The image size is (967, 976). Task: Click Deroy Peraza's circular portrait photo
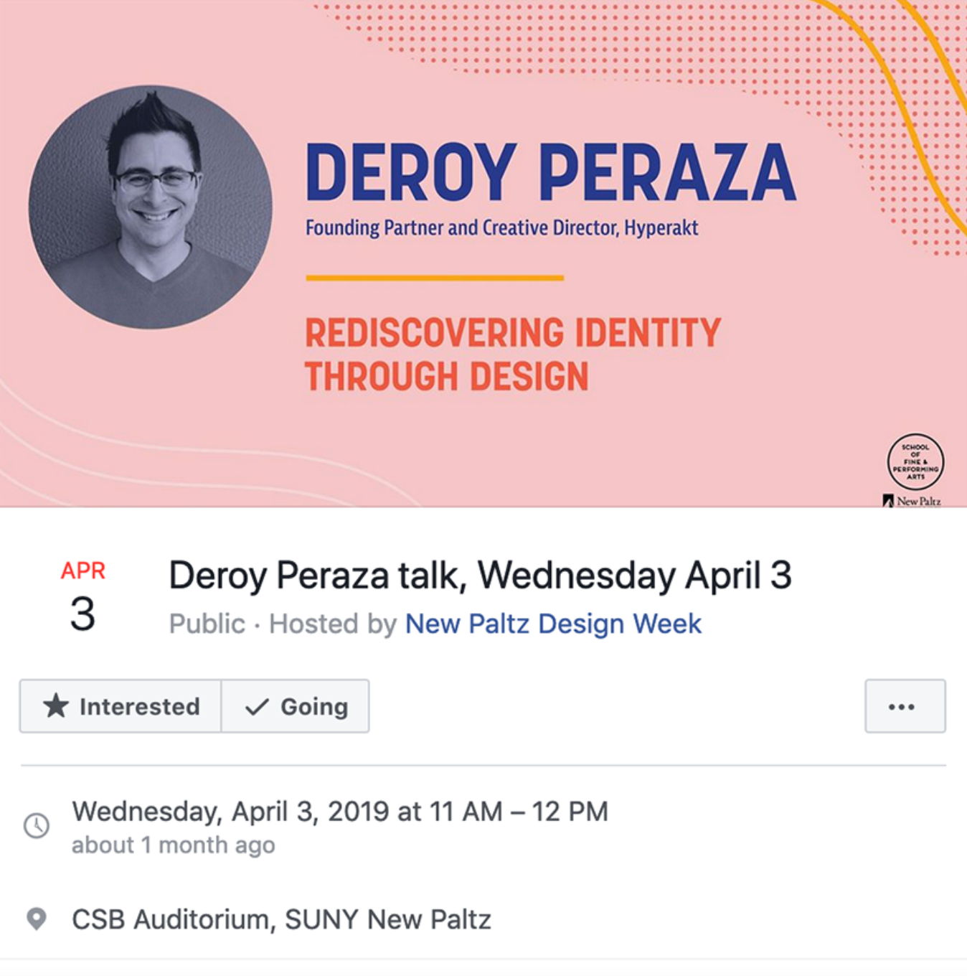151,207
